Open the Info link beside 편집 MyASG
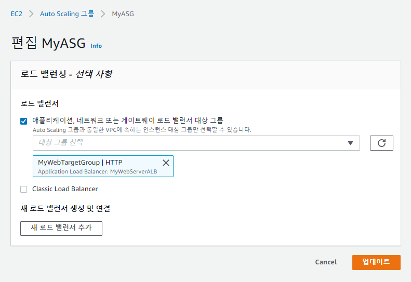411x282 pixels. point(96,46)
